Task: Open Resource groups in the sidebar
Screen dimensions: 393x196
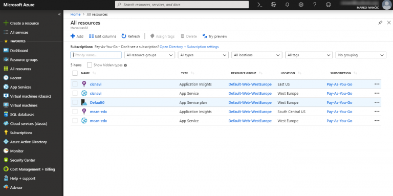Action: pos(24,60)
